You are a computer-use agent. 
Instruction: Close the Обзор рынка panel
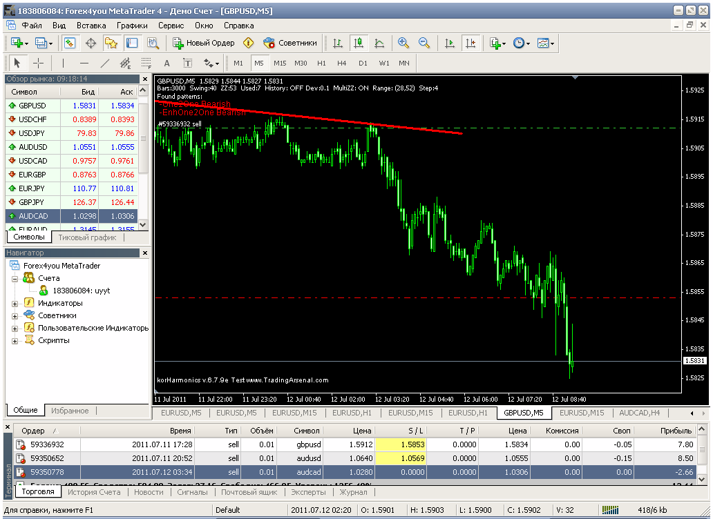tap(145, 79)
